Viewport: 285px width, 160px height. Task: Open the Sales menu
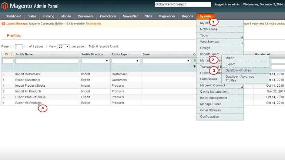click(x=32, y=16)
